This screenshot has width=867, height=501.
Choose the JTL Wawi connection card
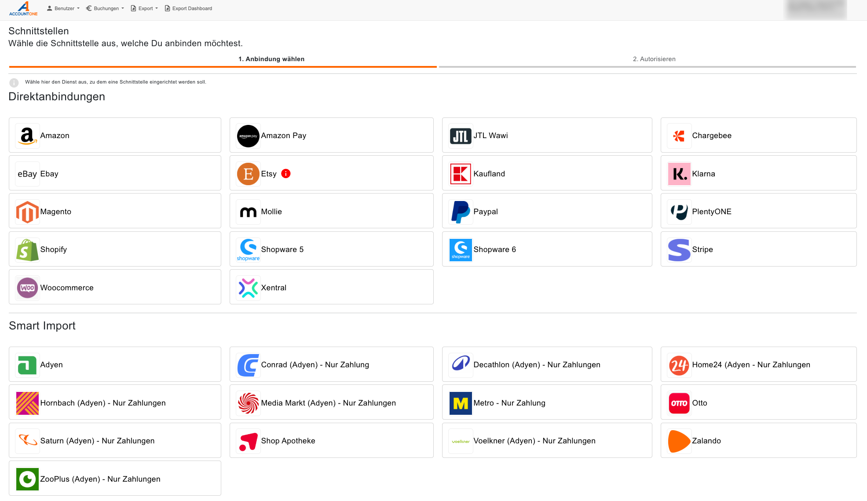(x=546, y=135)
